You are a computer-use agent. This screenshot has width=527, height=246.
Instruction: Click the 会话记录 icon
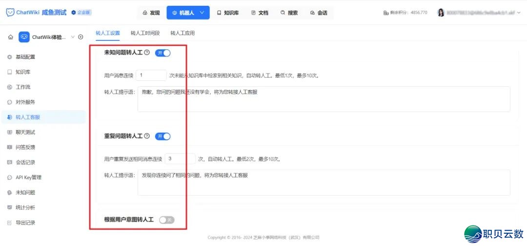pyautogui.click(x=10, y=162)
